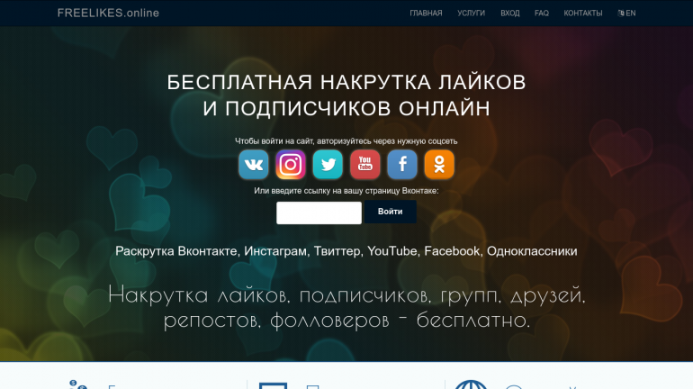Select the Facebook login icon

(x=402, y=165)
